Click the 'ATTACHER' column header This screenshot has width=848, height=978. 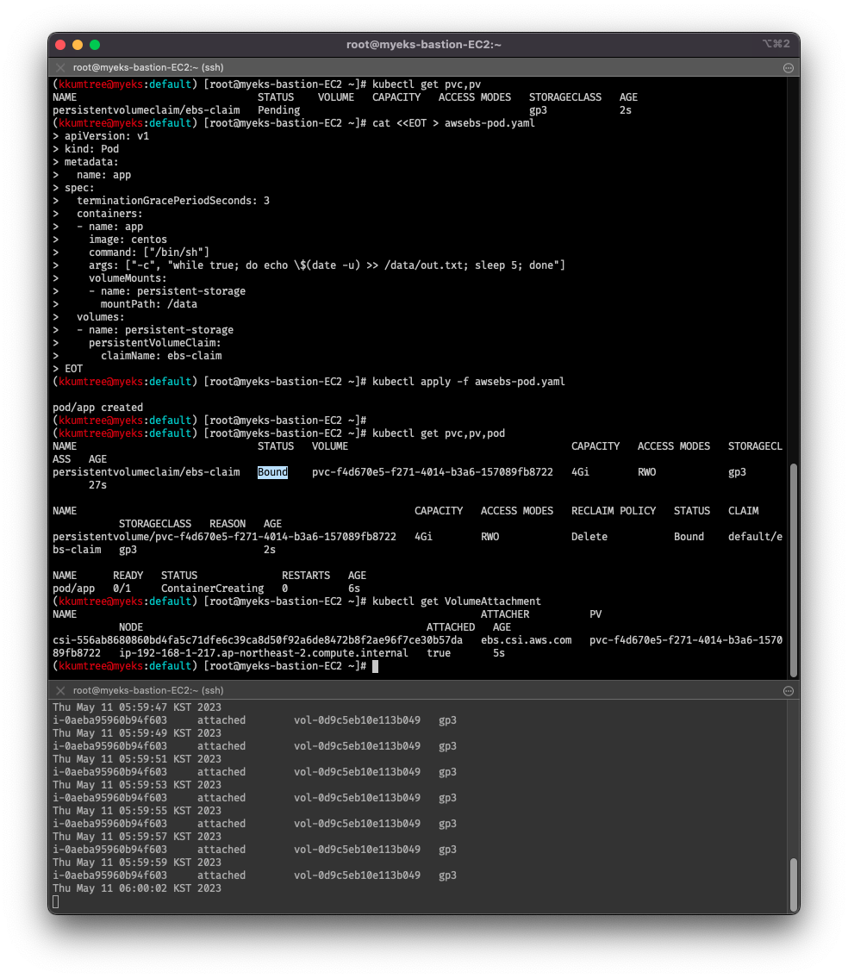(505, 614)
